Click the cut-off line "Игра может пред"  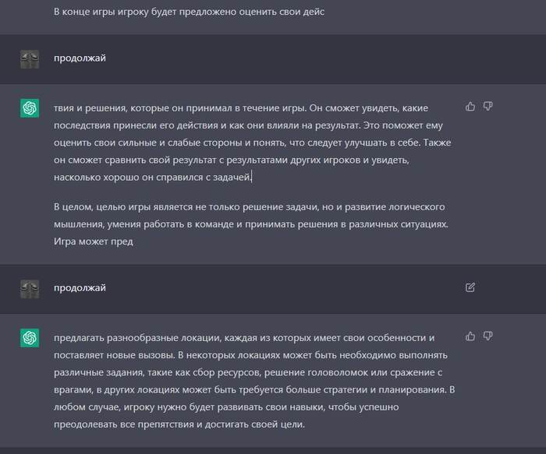click(94, 241)
